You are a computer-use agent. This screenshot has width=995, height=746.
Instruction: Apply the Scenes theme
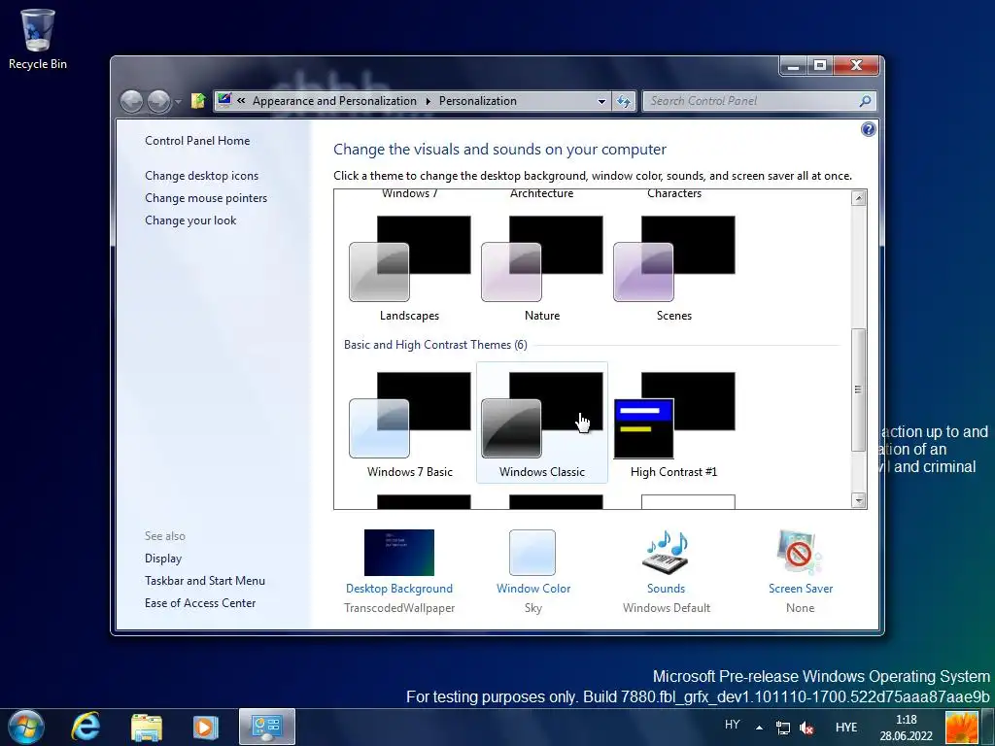(674, 269)
